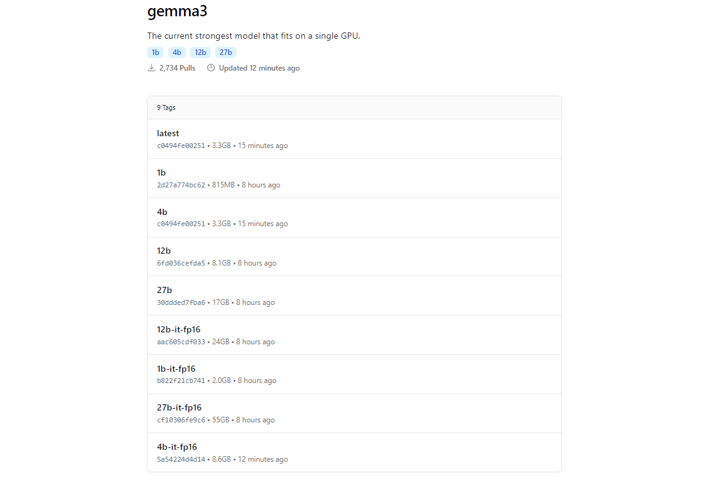Click the 2,734 Pulls text
Image resolution: width=717 pixels, height=478 pixels.
point(178,68)
